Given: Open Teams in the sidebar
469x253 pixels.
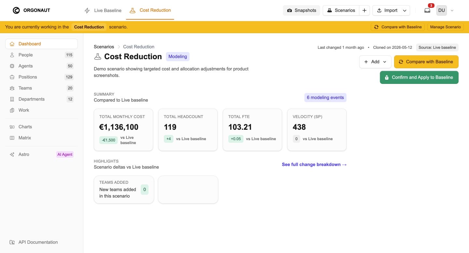Looking at the screenshot, I should pyautogui.click(x=42, y=88).
